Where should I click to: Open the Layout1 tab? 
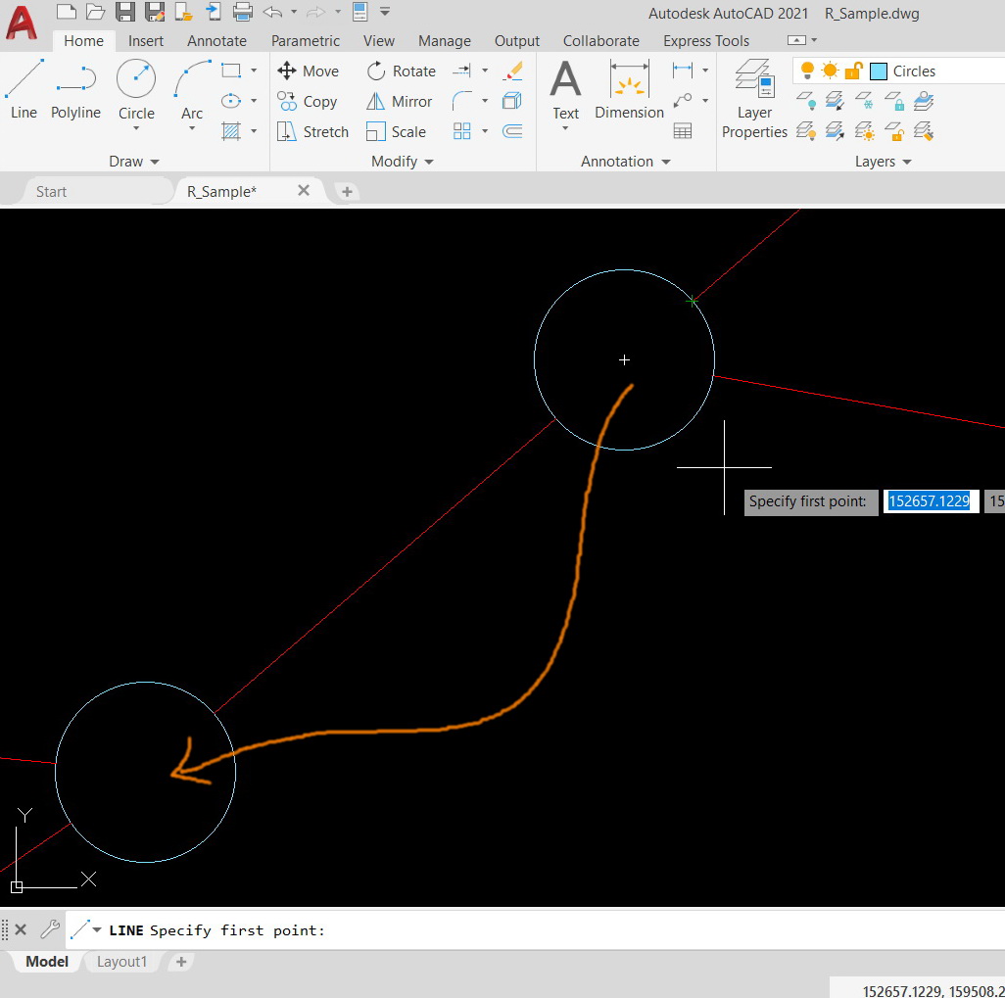tap(121, 962)
